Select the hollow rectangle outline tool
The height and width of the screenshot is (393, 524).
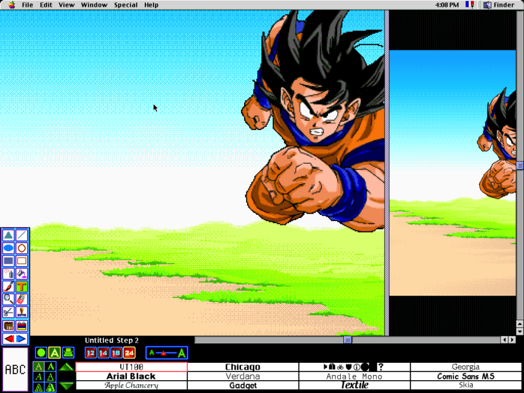pos(22,261)
